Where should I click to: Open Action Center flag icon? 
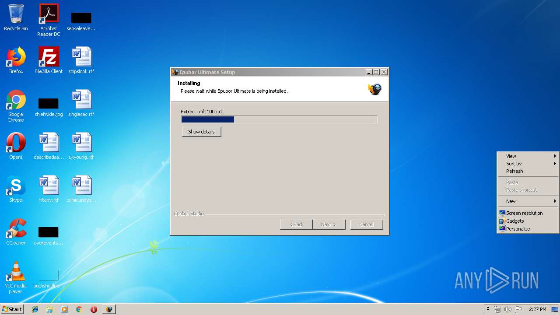(x=518, y=309)
